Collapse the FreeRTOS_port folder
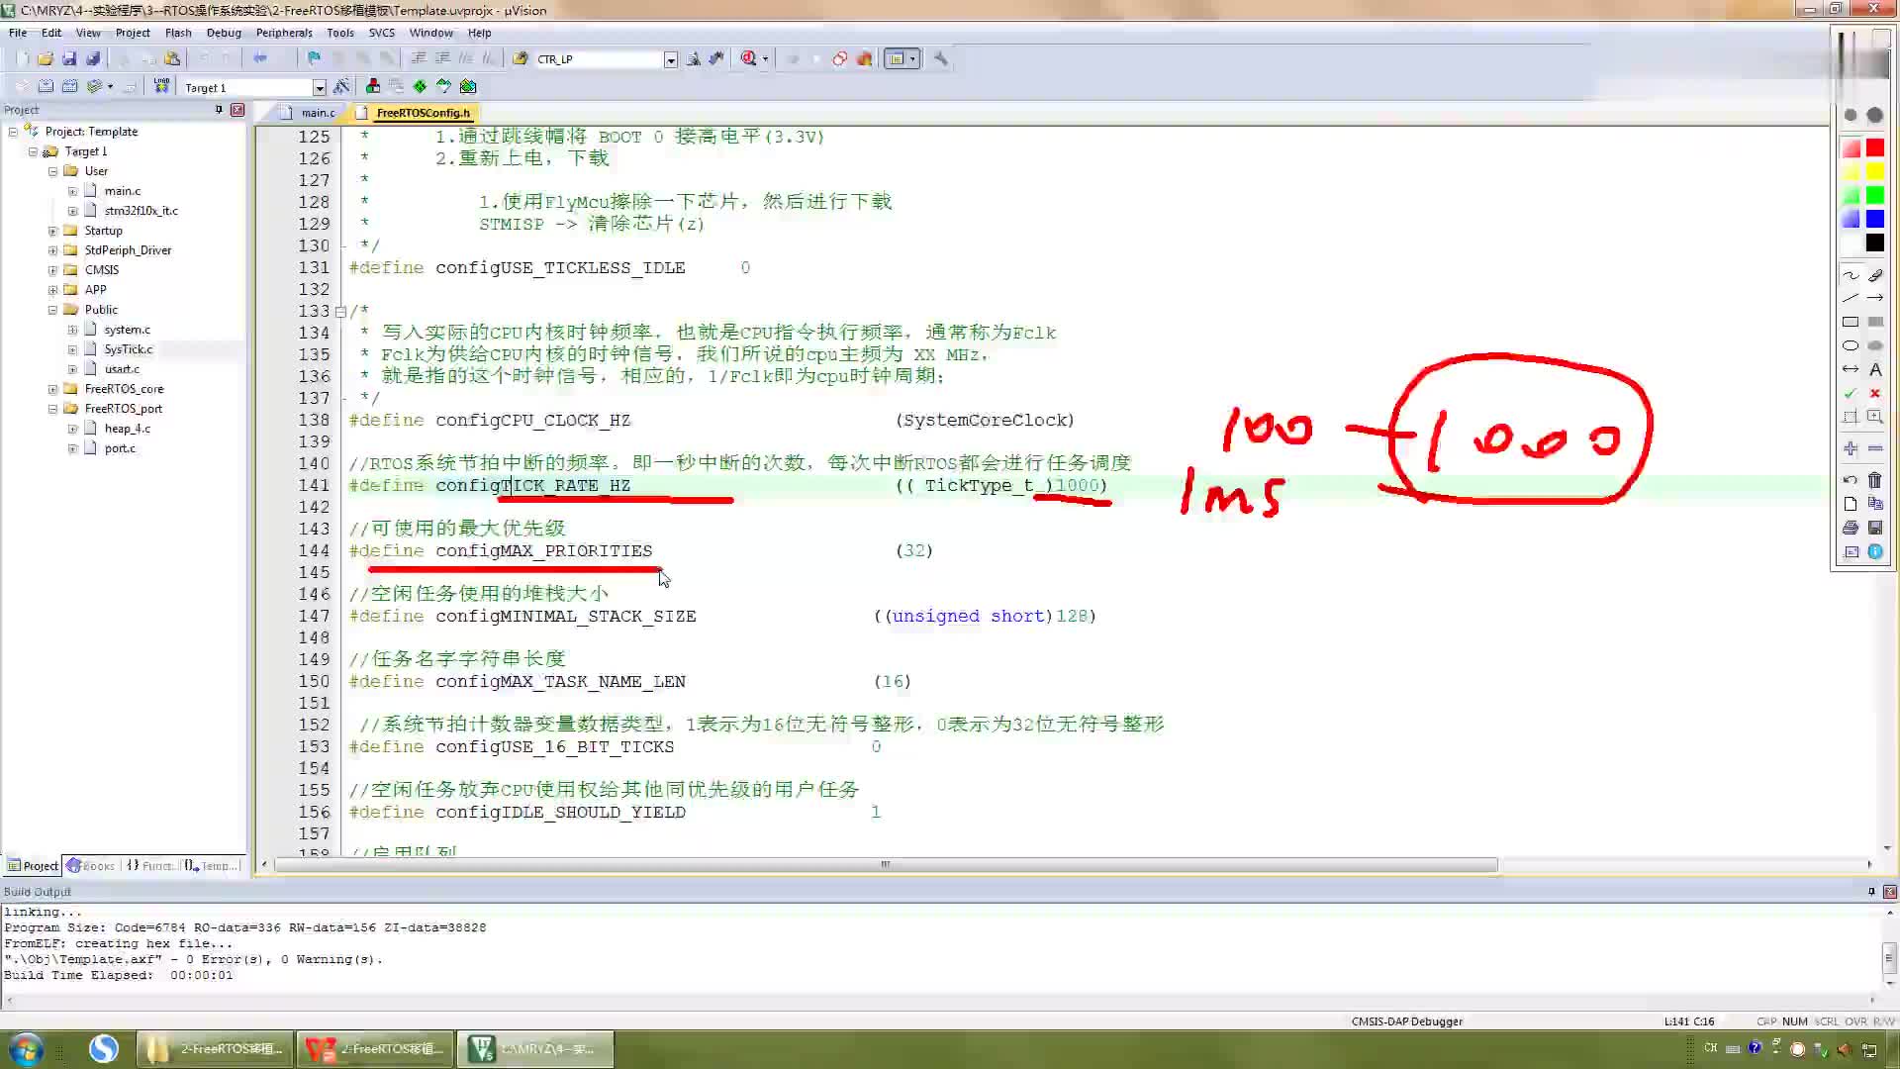The image size is (1900, 1069). 52,409
